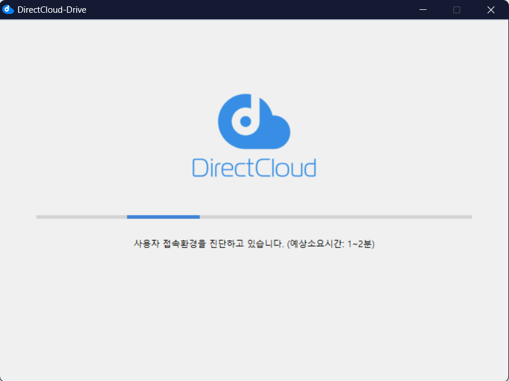Click the right bump of the cloud logo
The width and height of the screenshot is (509, 381).
(278, 129)
